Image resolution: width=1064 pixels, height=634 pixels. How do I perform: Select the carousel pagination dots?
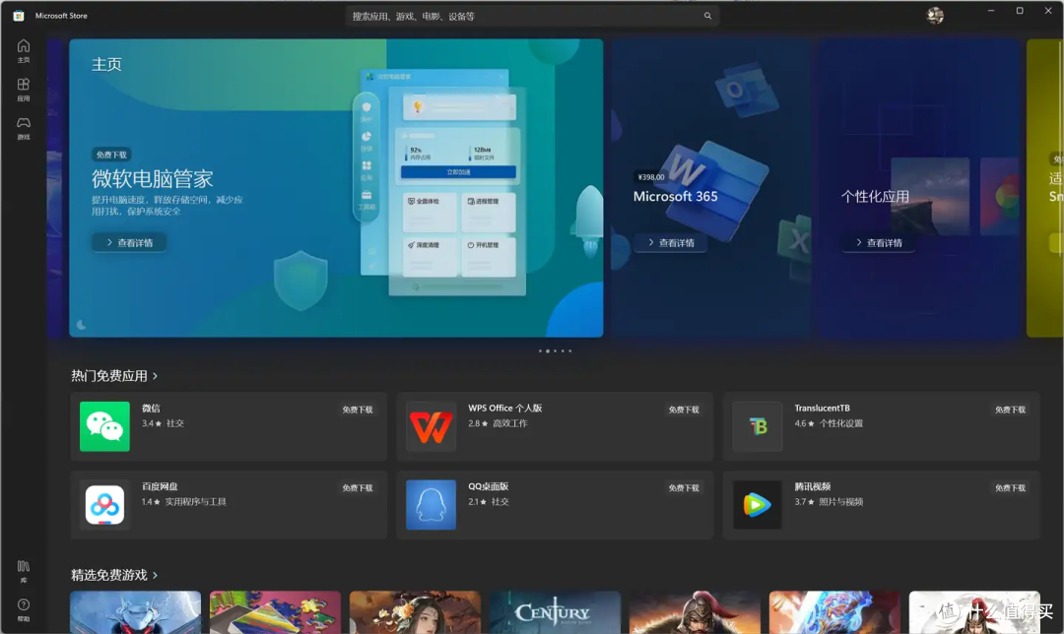pos(555,351)
